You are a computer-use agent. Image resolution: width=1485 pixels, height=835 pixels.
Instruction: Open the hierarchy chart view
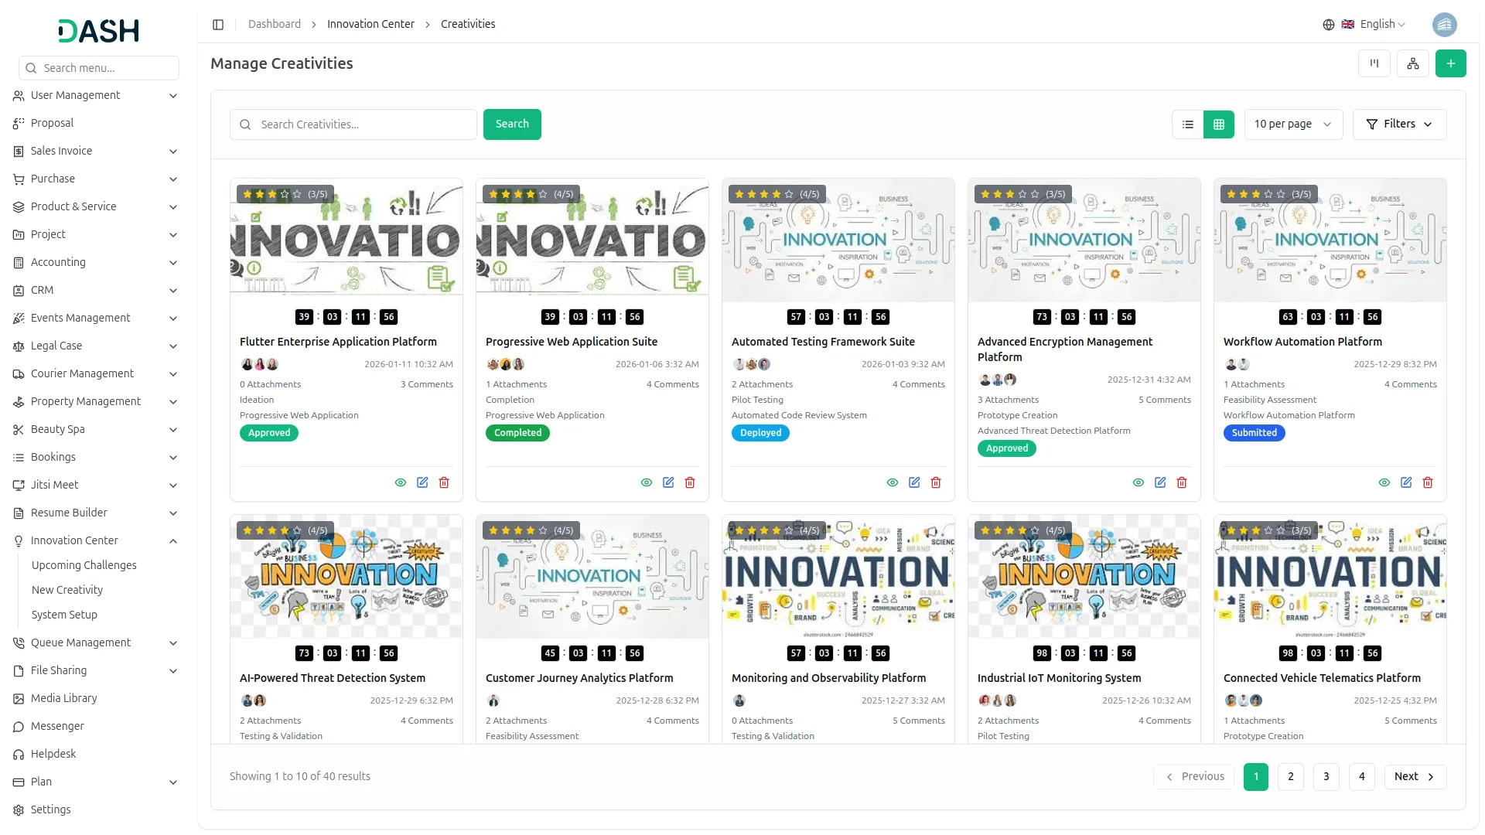[1414, 63]
